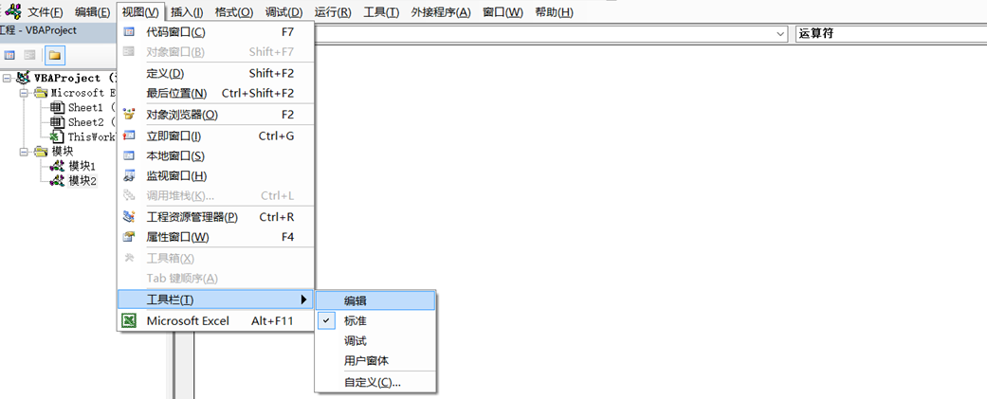The height and width of the screenshot is (399, 987).
Task: Click the View Object icon in project panel
Action: [29, 55]
